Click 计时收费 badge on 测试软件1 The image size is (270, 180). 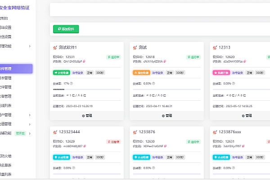click(x=62, y=73)
